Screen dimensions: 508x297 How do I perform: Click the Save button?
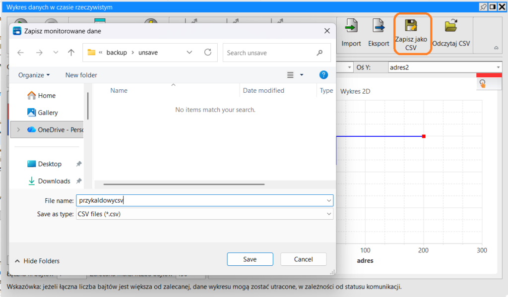250,259
